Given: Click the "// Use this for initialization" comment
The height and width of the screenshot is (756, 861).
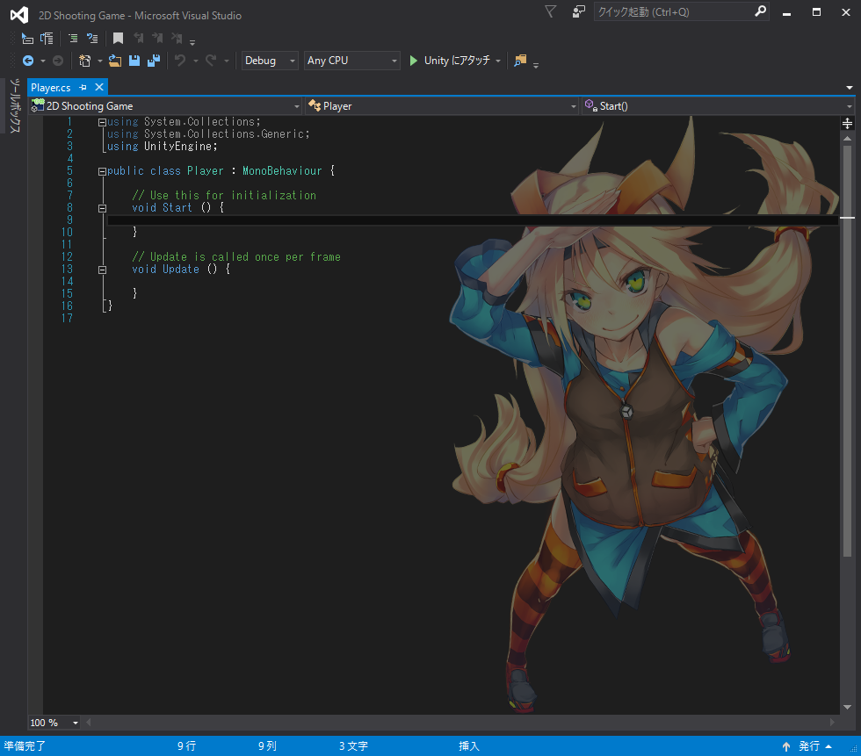Looking at the screenshot, I should [x=224, y=195].
